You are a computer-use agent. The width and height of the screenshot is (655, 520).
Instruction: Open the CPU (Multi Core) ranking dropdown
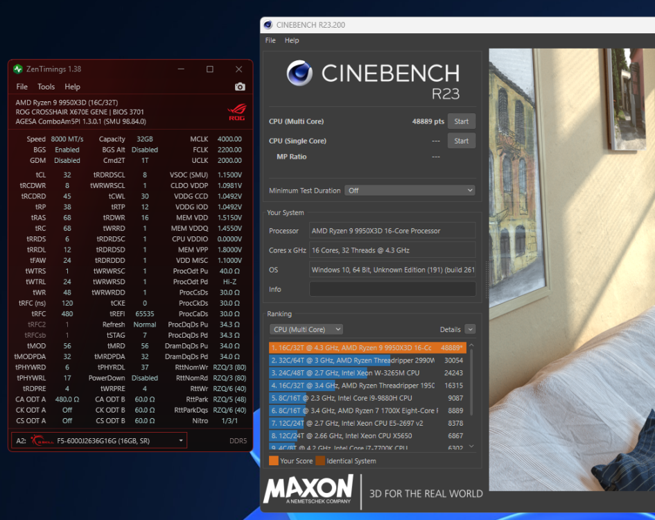[x=306, y=329]
